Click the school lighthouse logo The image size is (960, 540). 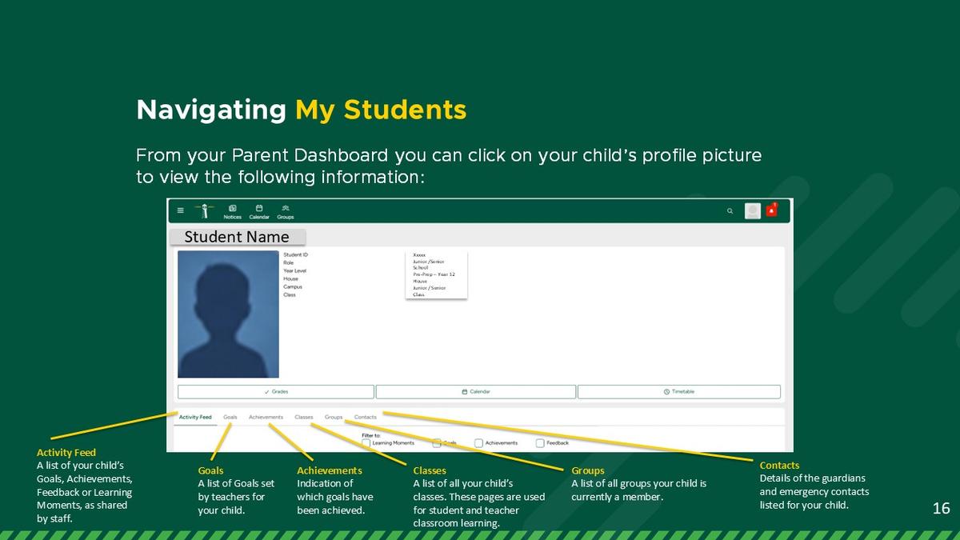pos(206,210)
